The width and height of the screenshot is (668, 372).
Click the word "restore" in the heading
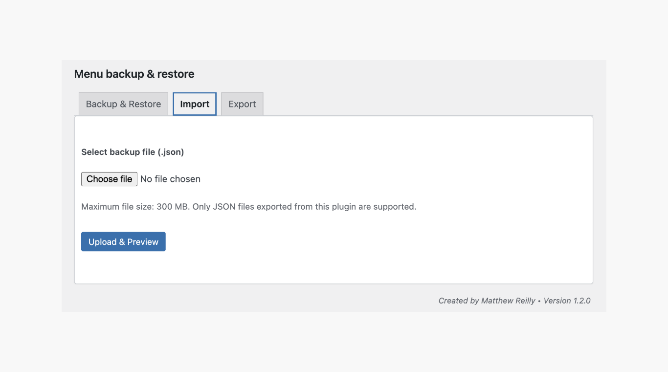click(x=176, y=74)
